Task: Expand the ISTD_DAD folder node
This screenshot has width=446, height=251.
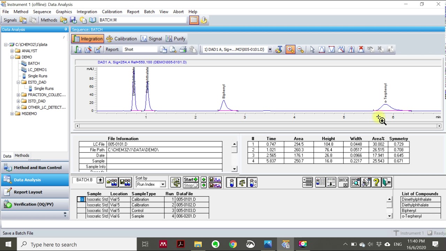Action: tap(18, 101)
